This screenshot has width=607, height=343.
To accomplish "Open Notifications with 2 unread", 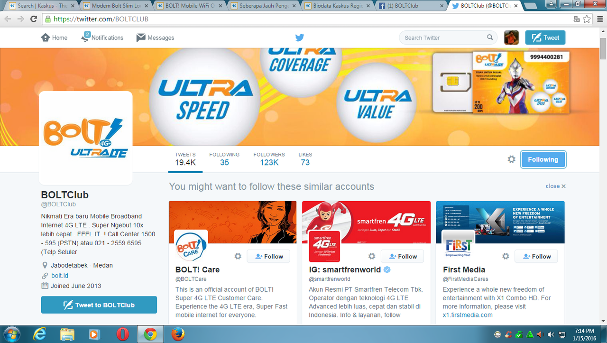I will point(102,37).
